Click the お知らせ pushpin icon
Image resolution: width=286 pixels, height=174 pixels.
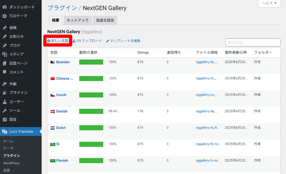5,37
